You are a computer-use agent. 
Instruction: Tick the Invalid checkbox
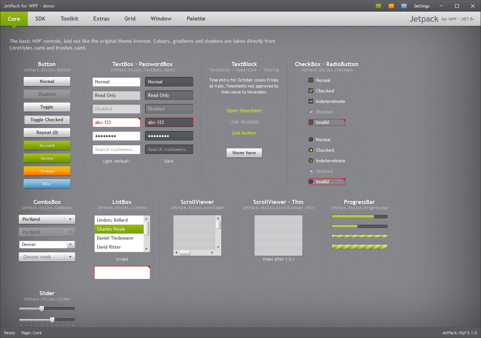coord(311,122)
